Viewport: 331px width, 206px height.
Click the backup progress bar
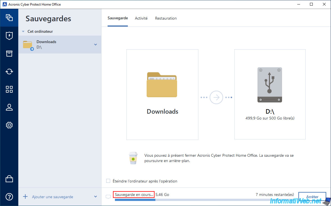(204, 200)
